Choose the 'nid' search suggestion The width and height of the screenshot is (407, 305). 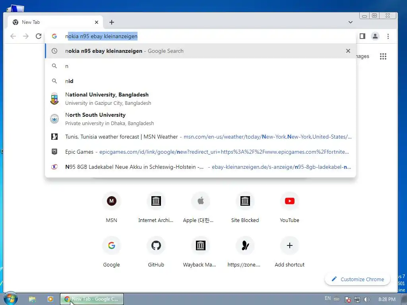pos(200,81)
